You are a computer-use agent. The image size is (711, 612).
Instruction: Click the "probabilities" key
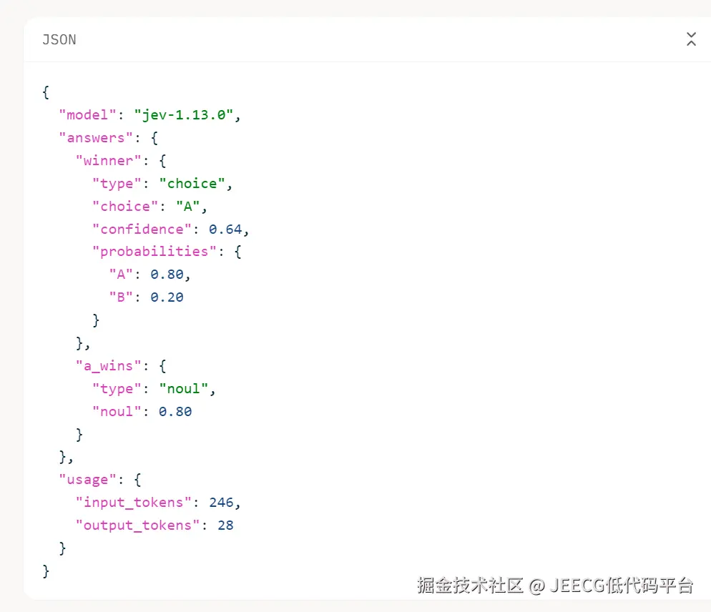[155, 252]
